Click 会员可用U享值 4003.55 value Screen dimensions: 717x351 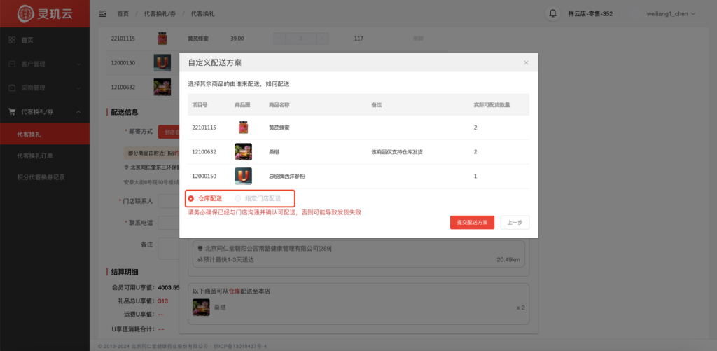coord(168,288)
